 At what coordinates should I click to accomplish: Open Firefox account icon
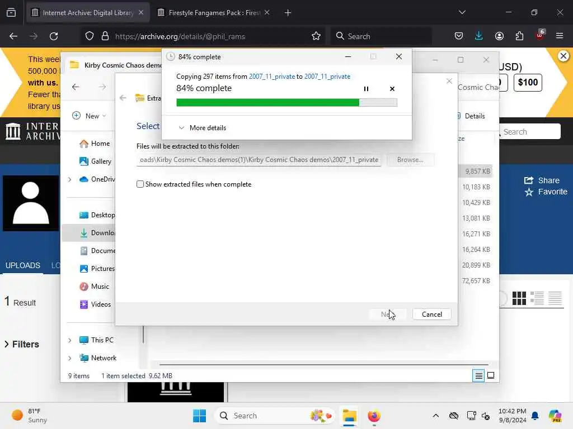[499, 36]
